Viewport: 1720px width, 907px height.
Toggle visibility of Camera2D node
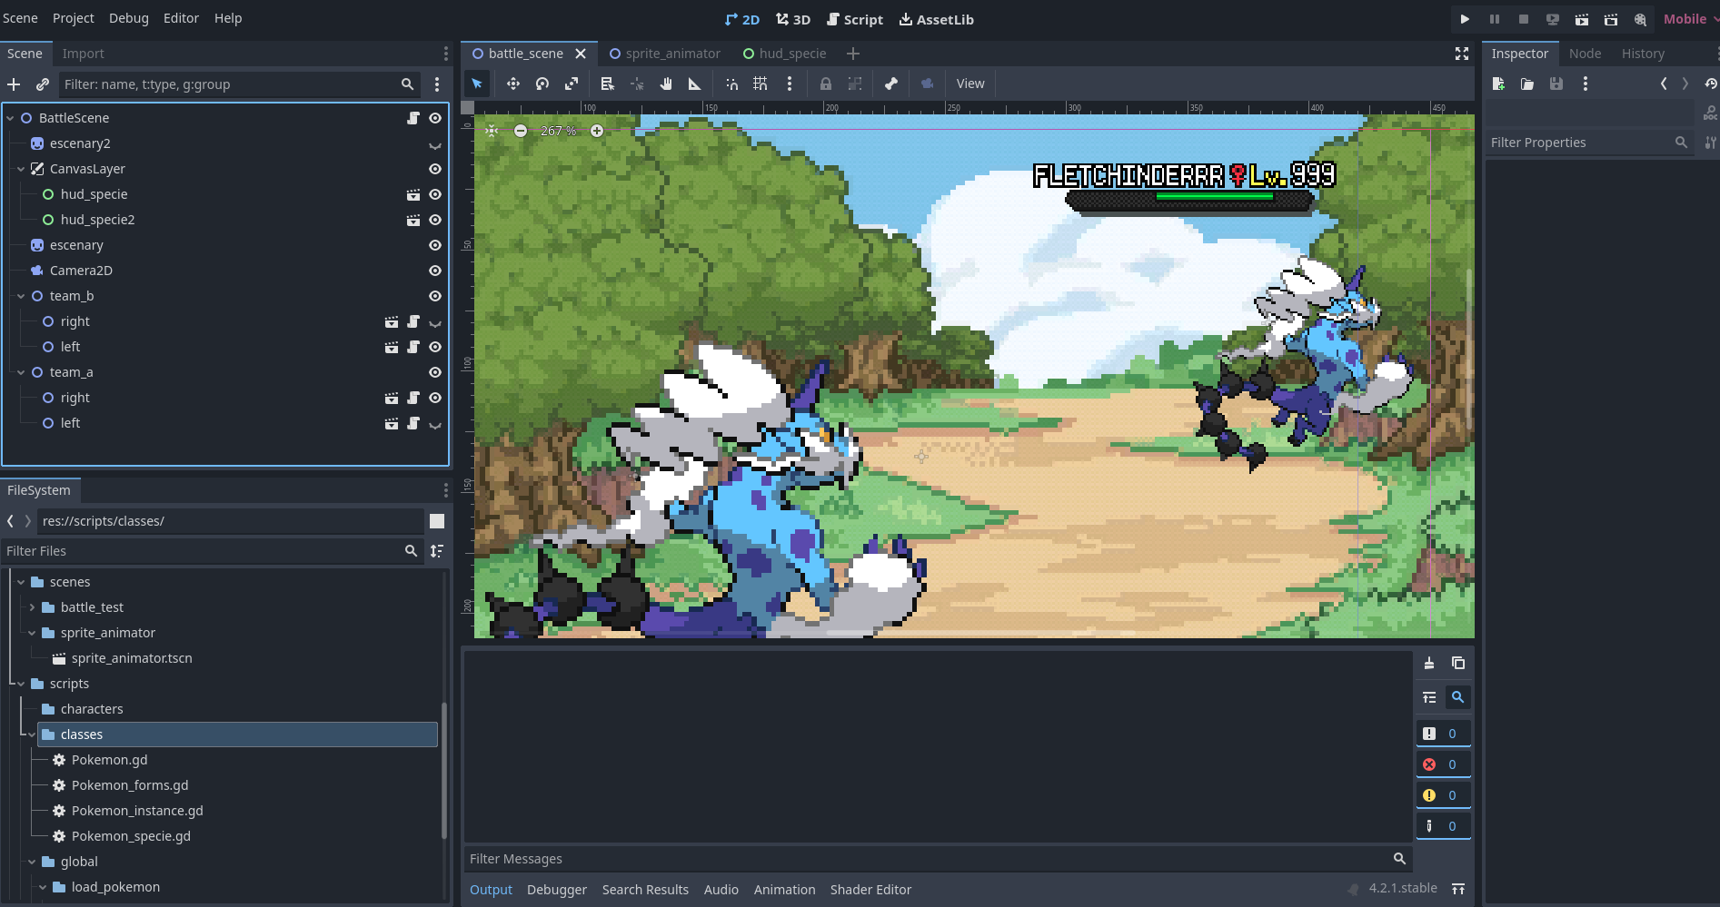pyautogui.click(x=435, y=271)
